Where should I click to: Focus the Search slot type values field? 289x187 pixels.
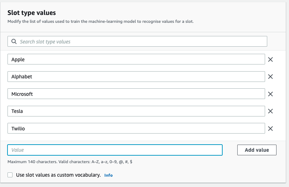(x=137, y=41)
